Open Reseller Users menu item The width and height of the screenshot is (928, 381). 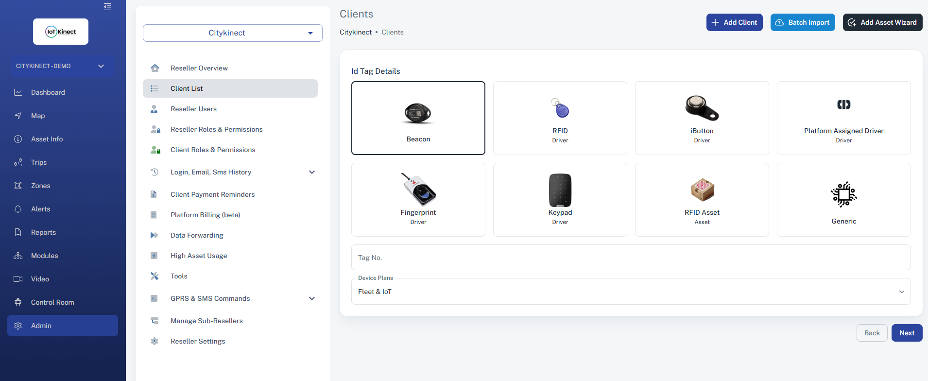[193, 109]
